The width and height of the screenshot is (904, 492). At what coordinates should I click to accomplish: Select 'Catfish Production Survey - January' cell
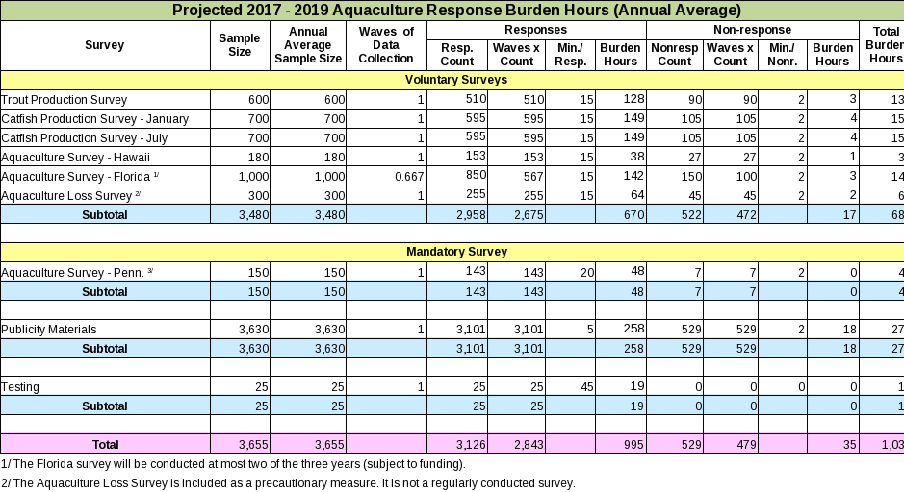tap(105, 118)
